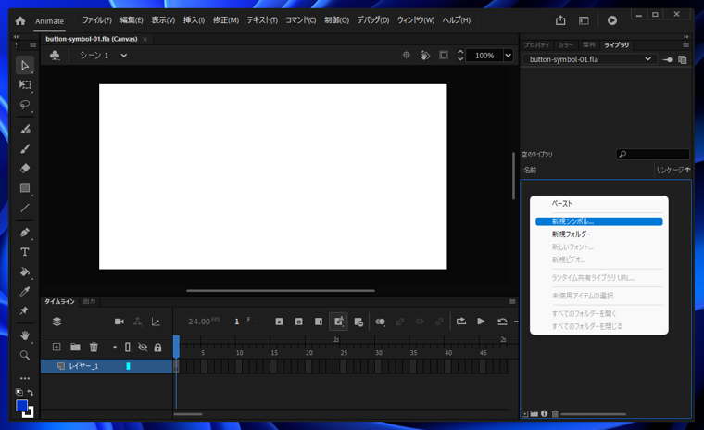Toggle Clip content outside the stage

point(444,55)
